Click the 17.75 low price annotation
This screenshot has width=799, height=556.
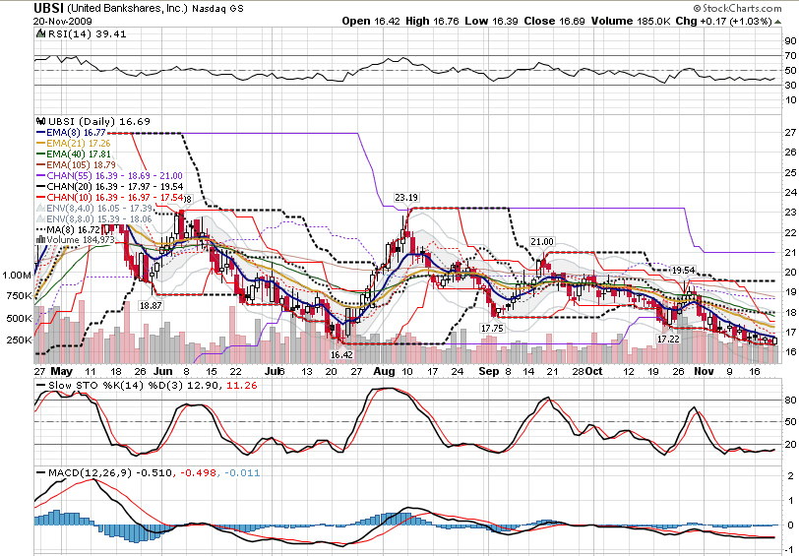(492, 329)
